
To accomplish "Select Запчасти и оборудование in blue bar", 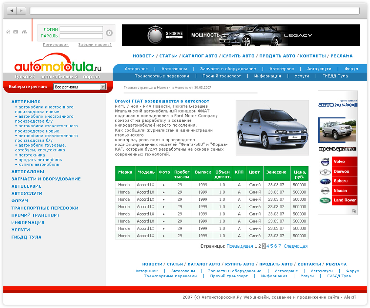I will coord(228,69).
